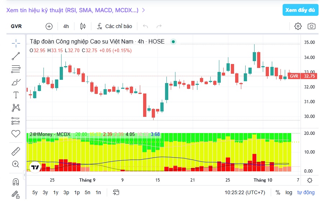Select the trend line drawing tool
320x201 pixels.
[x=16, y=56]
